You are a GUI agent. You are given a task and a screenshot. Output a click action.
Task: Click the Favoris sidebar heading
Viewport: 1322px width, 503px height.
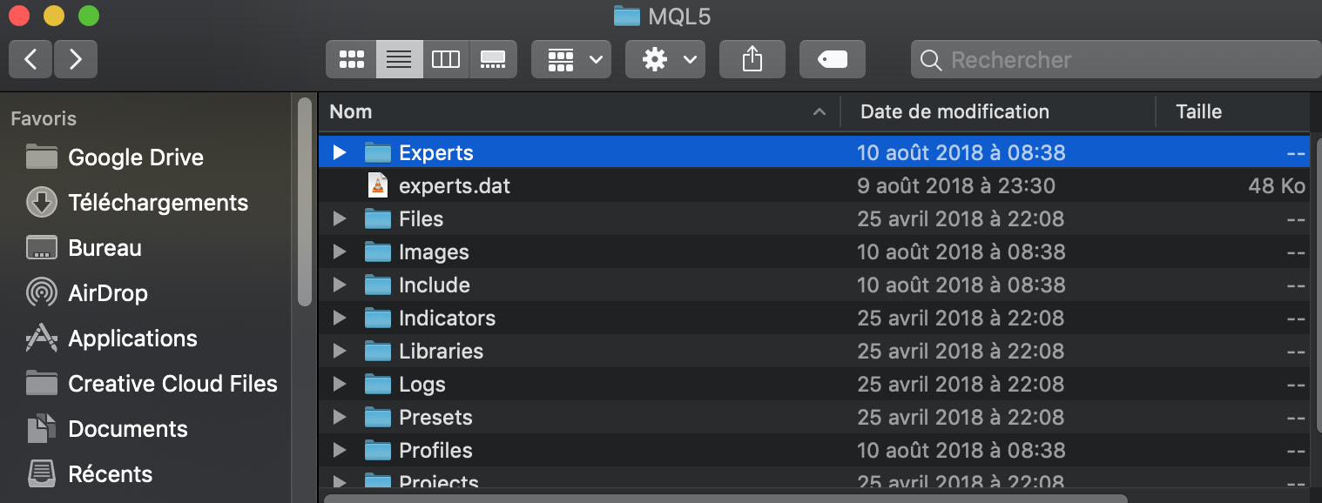(x=44, y=118)
